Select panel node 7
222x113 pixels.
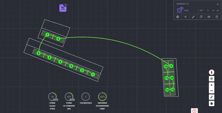(x=47, y=35)
